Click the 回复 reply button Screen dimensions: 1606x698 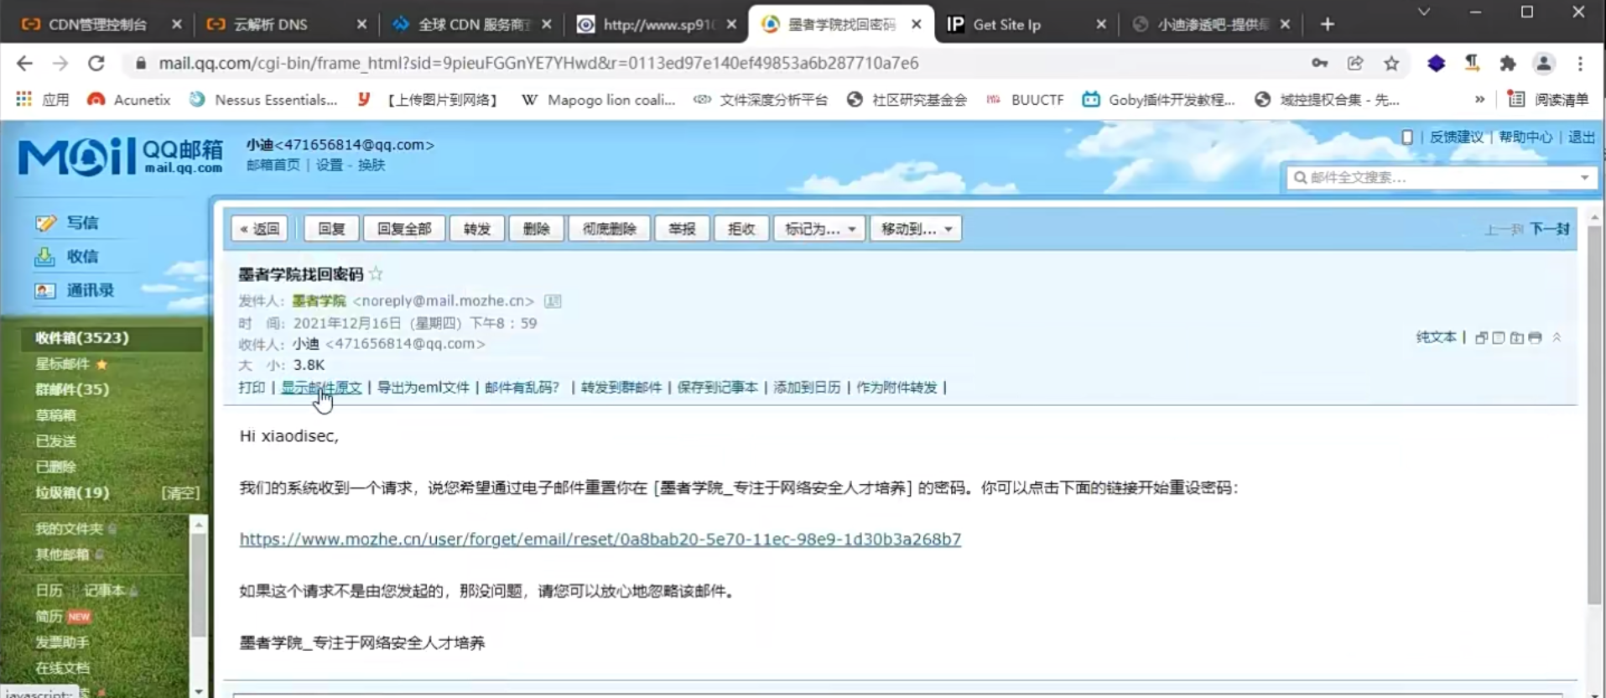coord(331,229)
